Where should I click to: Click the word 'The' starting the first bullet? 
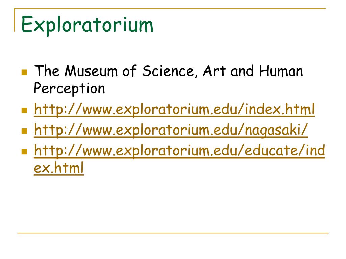47,70
